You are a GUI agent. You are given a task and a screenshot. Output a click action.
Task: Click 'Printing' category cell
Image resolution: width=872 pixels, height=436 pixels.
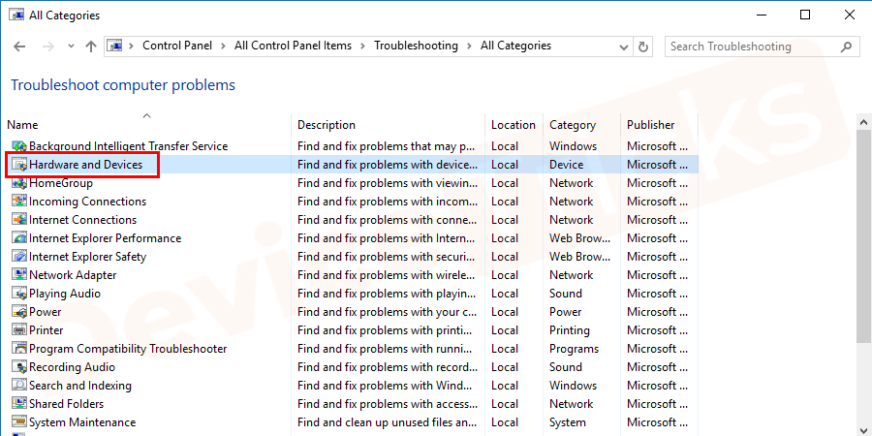(570, 330)
